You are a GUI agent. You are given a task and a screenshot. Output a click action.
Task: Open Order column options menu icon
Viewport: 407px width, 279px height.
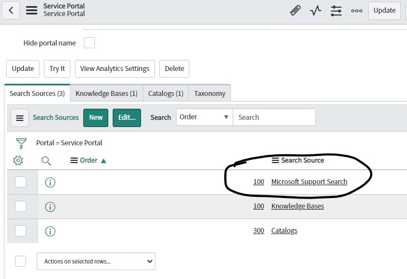coord(74,160)
